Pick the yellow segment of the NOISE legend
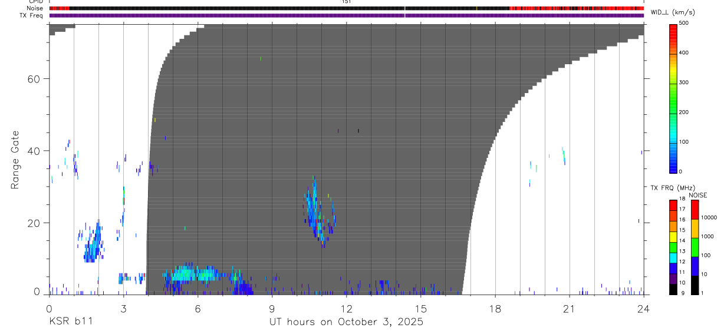Viewport: 724px width, 334px height. click(x=695, y=229)
